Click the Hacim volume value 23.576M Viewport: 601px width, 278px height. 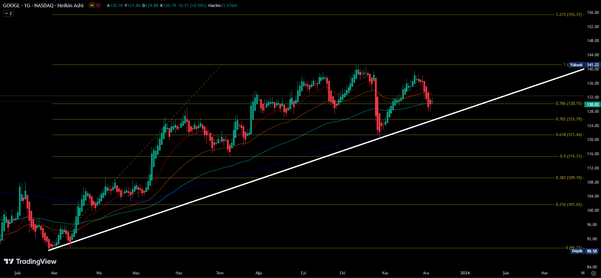coord(229,6)
